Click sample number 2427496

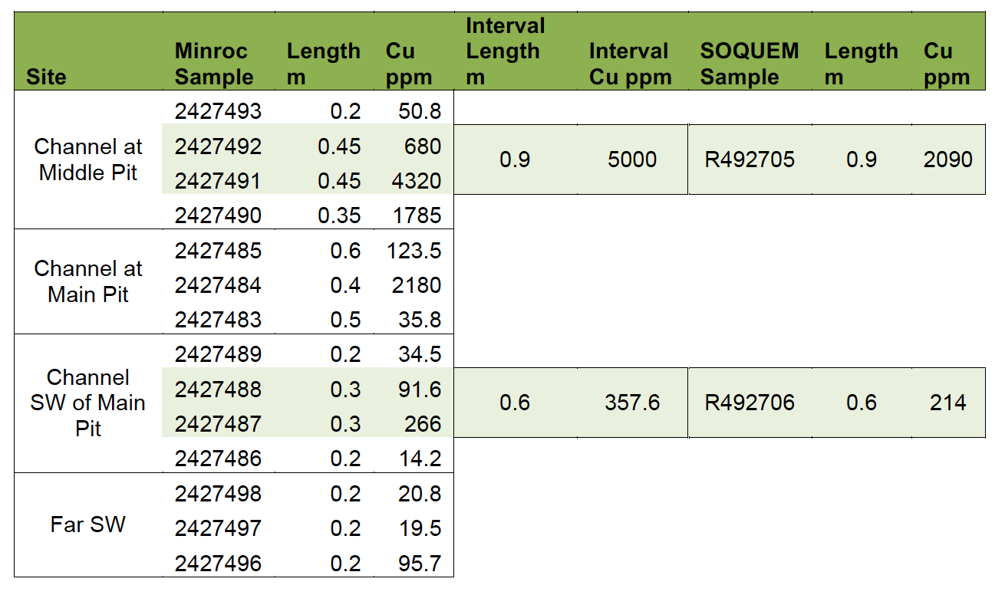[x=218, y=564]
